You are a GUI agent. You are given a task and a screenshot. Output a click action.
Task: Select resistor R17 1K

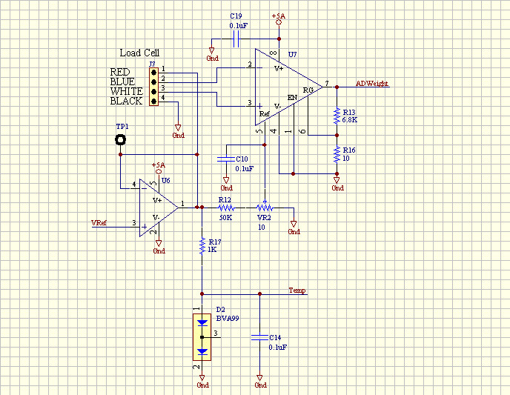click(202, 246)
